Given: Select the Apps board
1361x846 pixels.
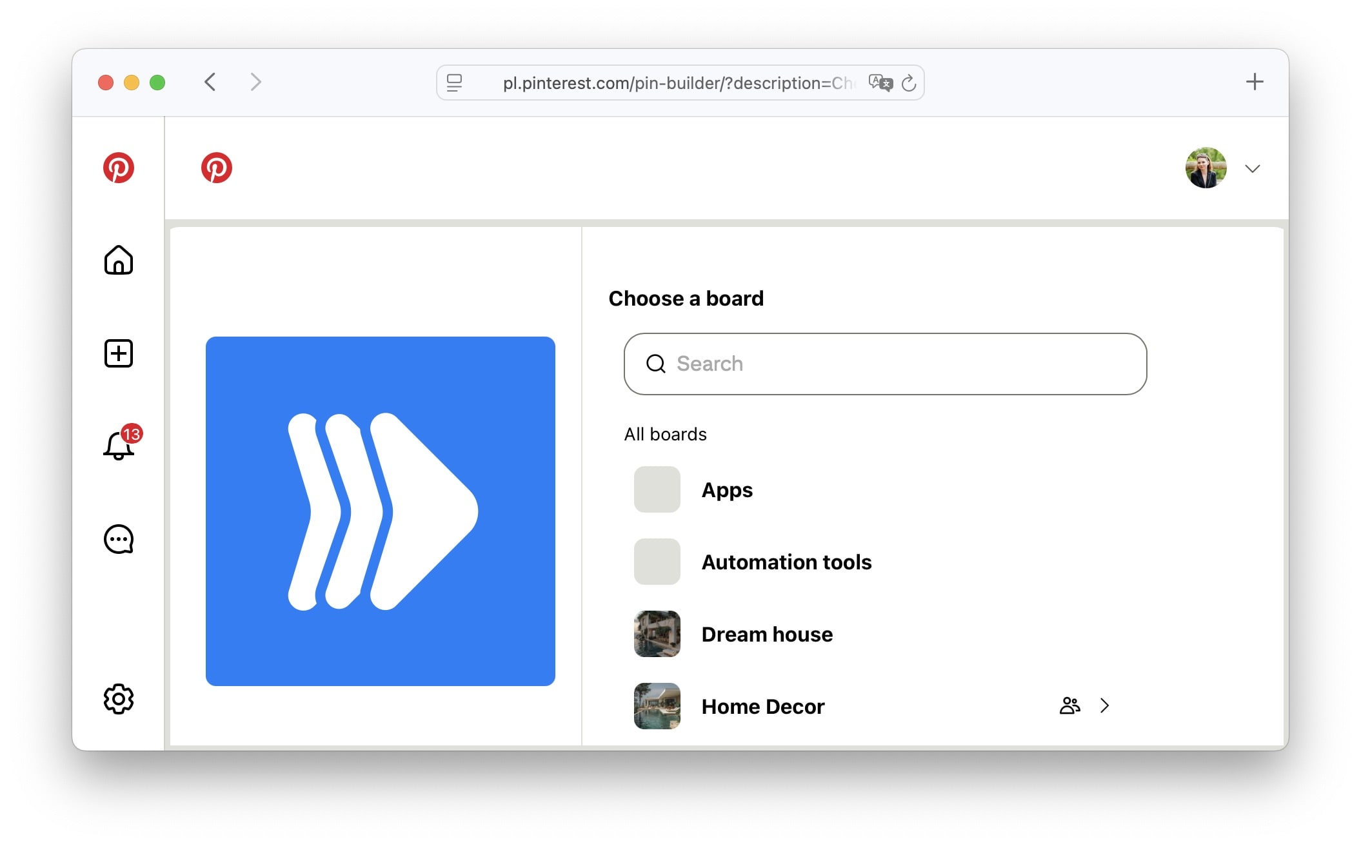Looking at the screenshot, I should 727,490.
